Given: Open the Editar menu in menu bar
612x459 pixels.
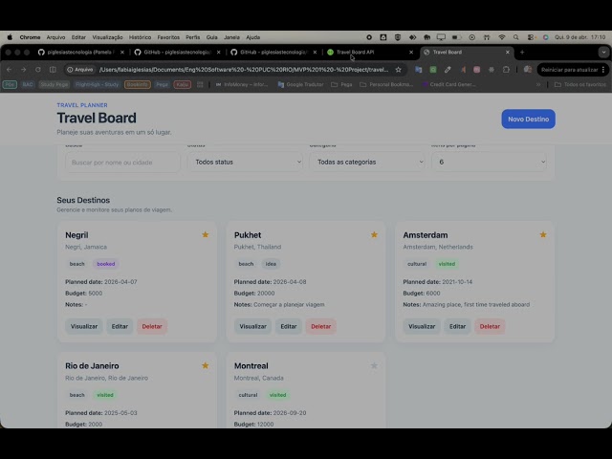Looking at the screenshot, I should 78,37.
